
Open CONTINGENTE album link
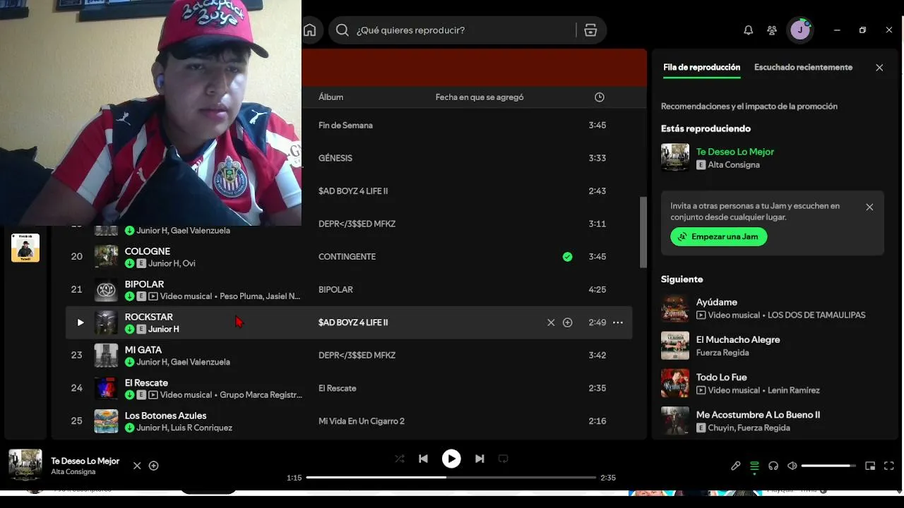[347, 257]
